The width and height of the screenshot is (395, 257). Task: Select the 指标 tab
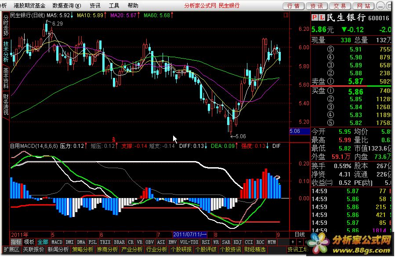coord(16,242)
